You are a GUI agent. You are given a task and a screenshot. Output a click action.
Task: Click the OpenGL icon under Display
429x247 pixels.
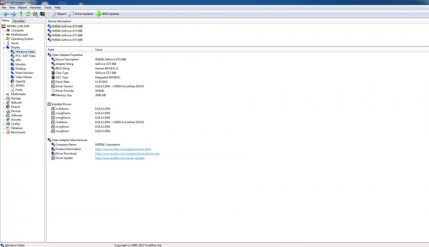[x=13, y=82]
